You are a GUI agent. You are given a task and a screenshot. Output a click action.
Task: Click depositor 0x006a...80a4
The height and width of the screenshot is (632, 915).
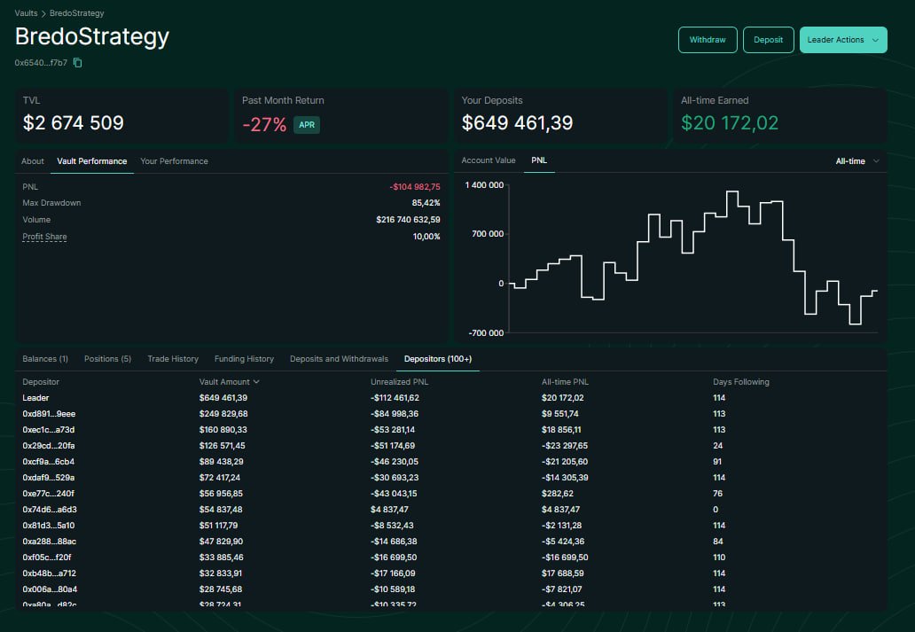50,589
